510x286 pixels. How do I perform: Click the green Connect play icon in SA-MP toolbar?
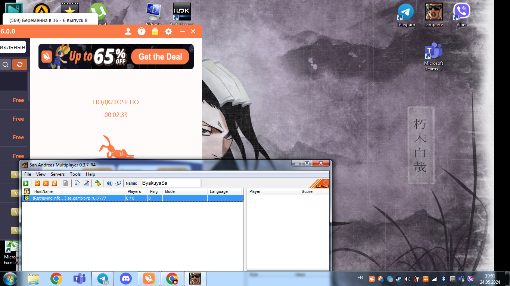[26, 183]
